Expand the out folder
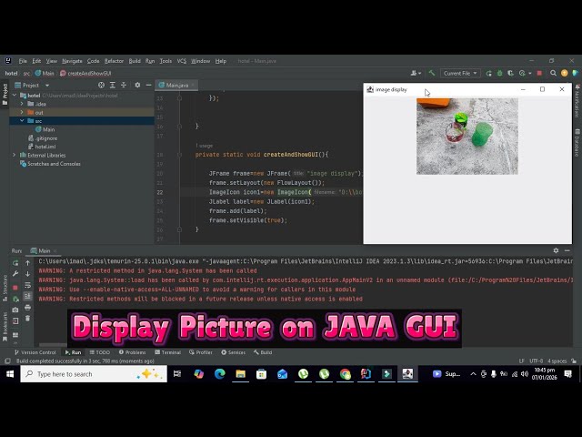 point(22,112)
